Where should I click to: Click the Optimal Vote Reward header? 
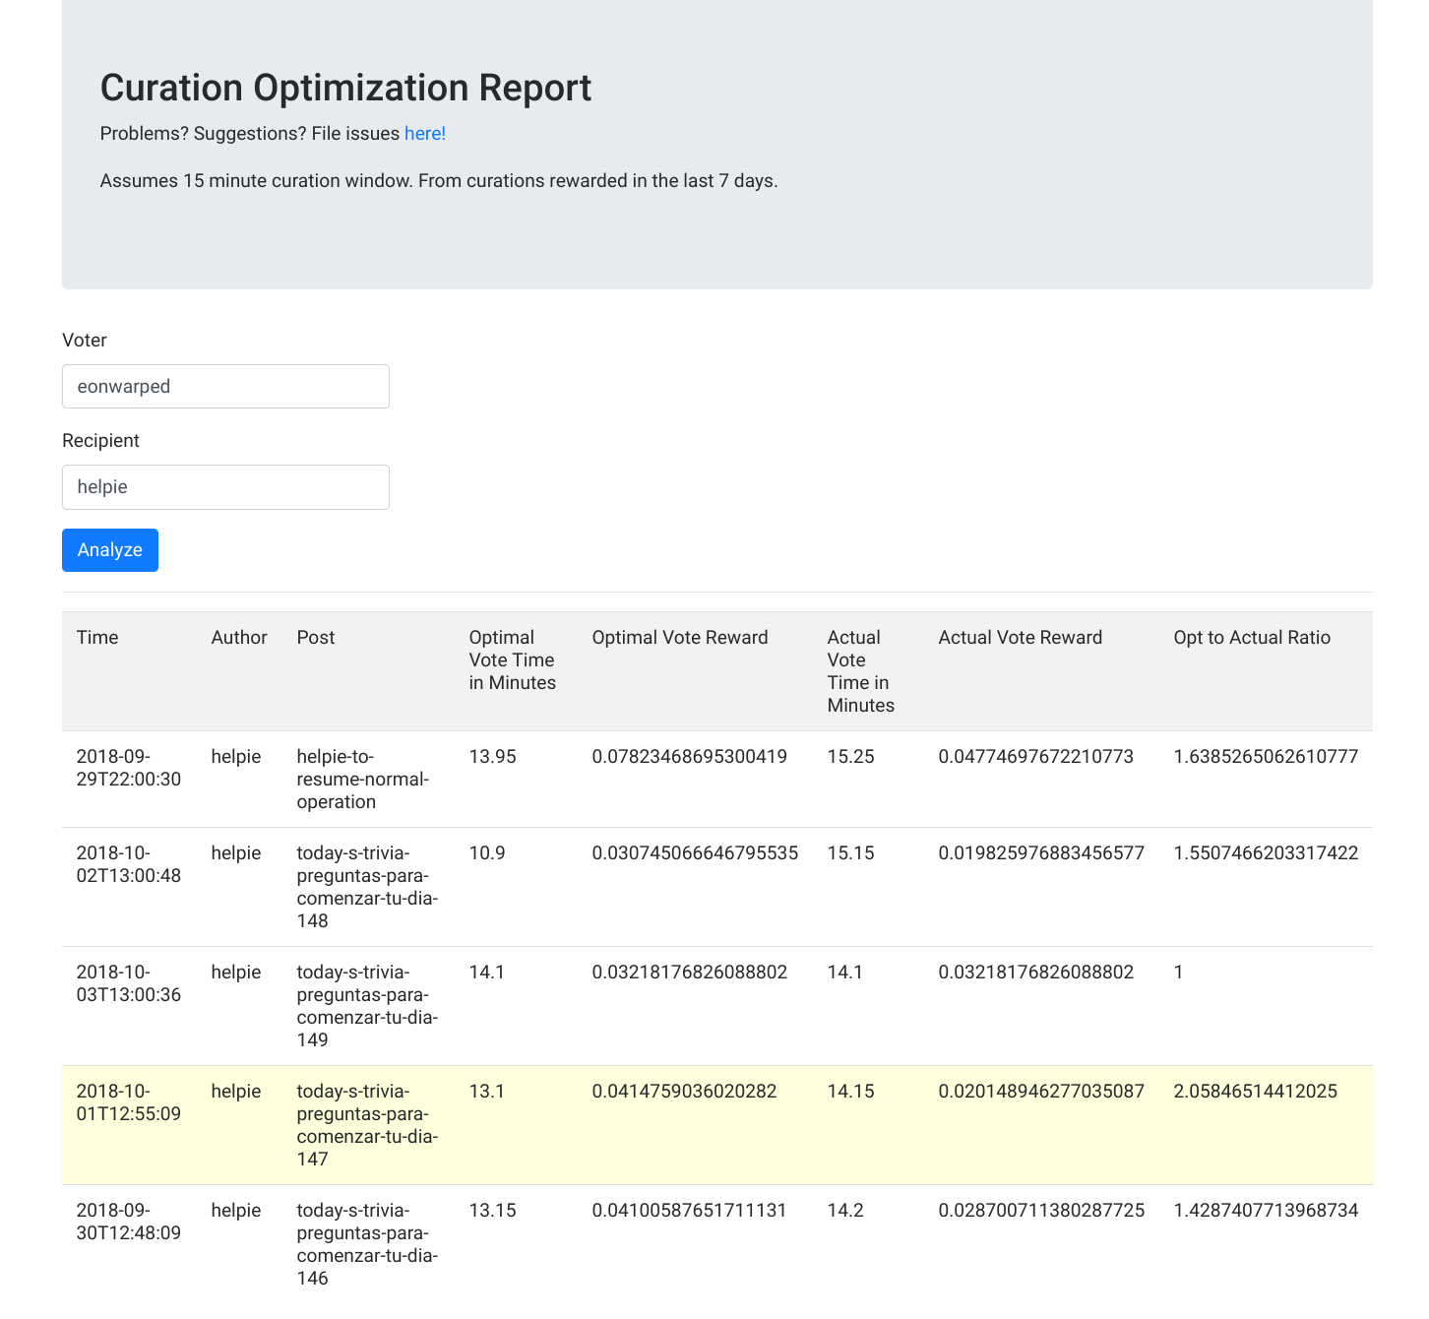pos(680,638)
